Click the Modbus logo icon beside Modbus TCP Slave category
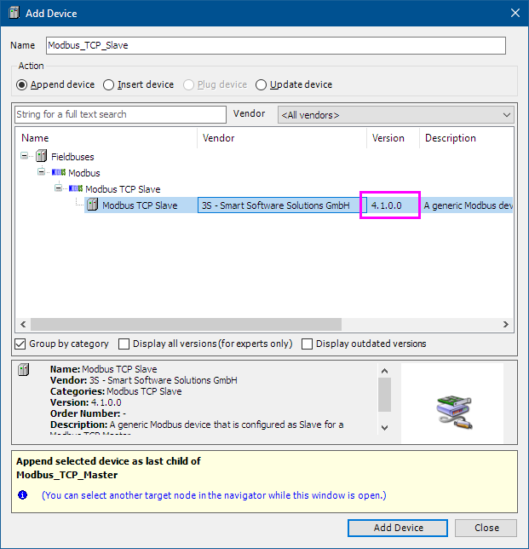Viewport: 529px width, 549px height. tap(76, 188)
